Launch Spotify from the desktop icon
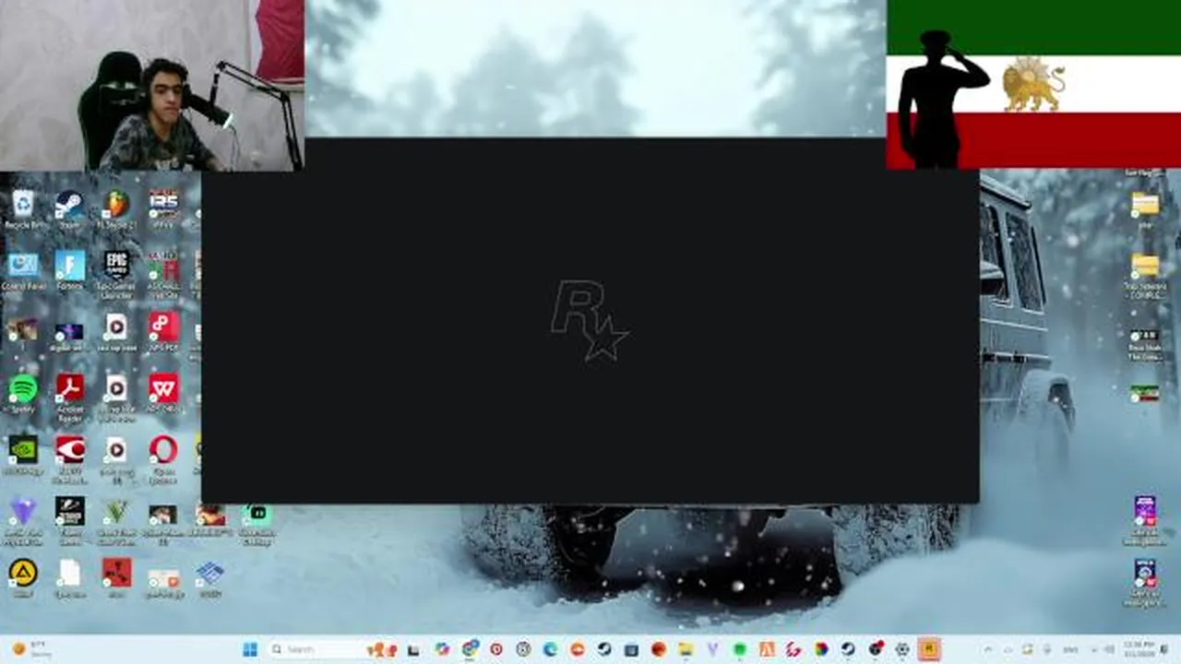 (23, 394)
